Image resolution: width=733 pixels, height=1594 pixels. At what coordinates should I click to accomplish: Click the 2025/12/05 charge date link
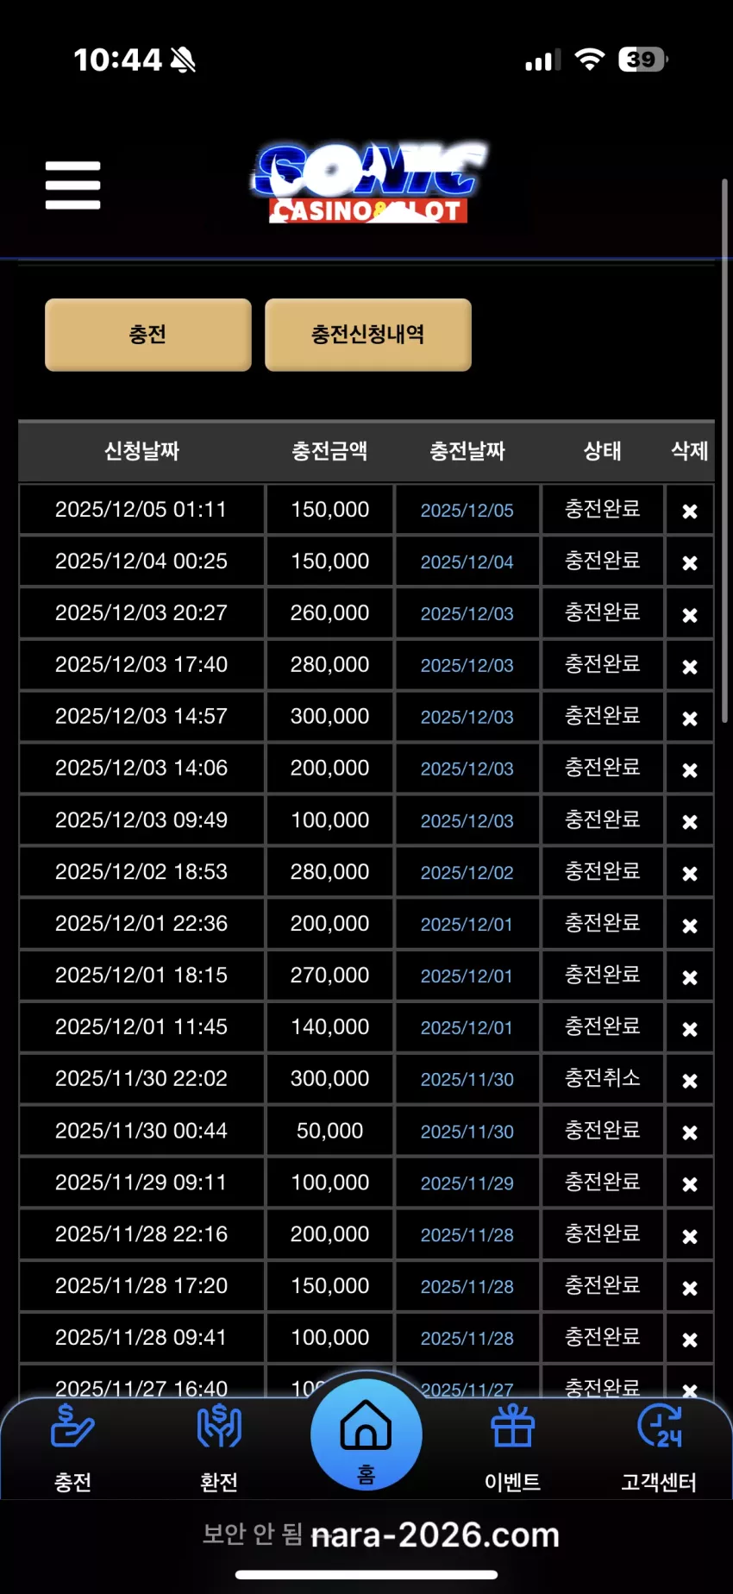pos(467,511)
